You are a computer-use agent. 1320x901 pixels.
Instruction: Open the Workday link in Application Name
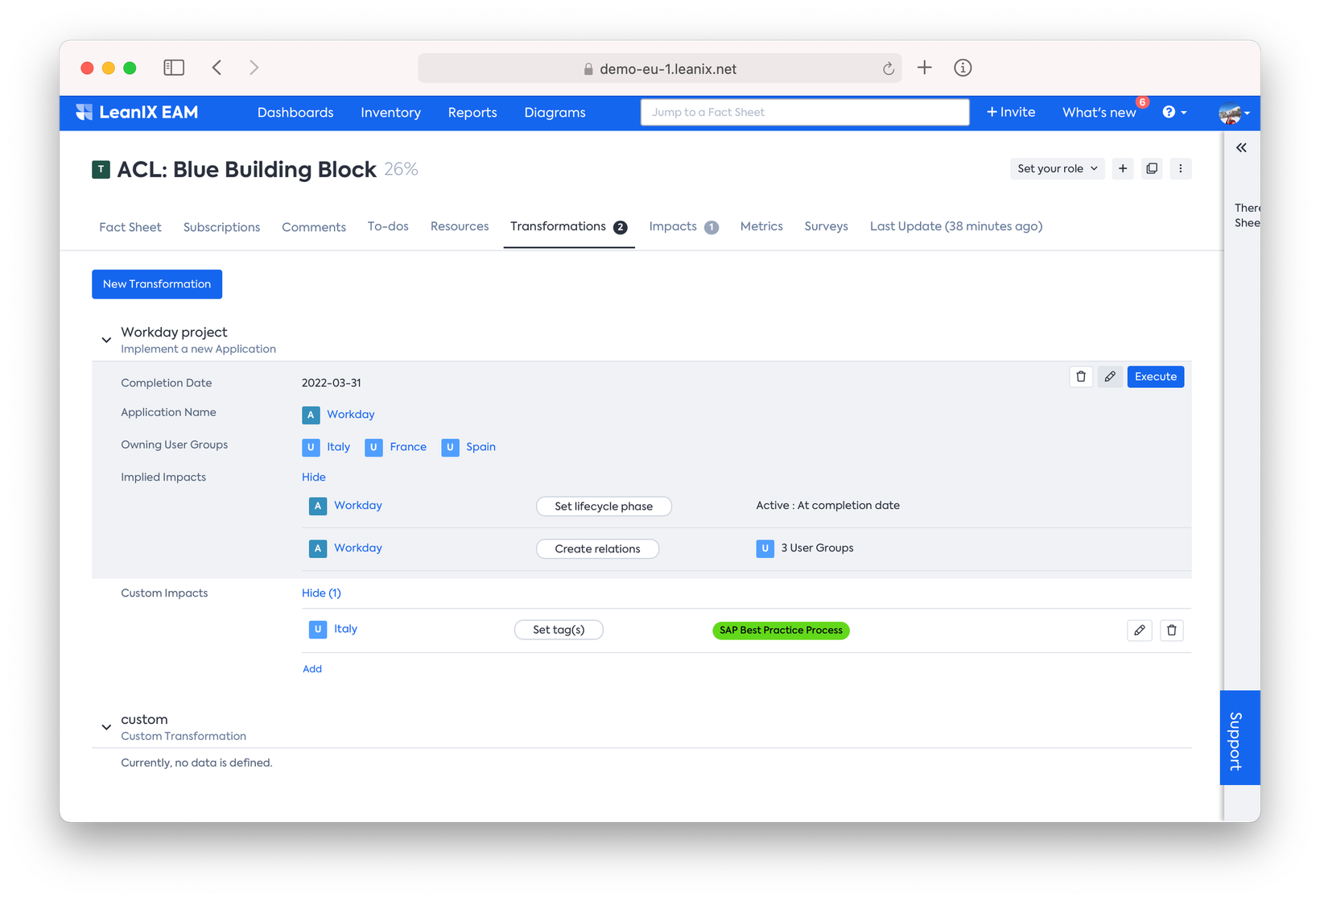(x=351, y=415)
